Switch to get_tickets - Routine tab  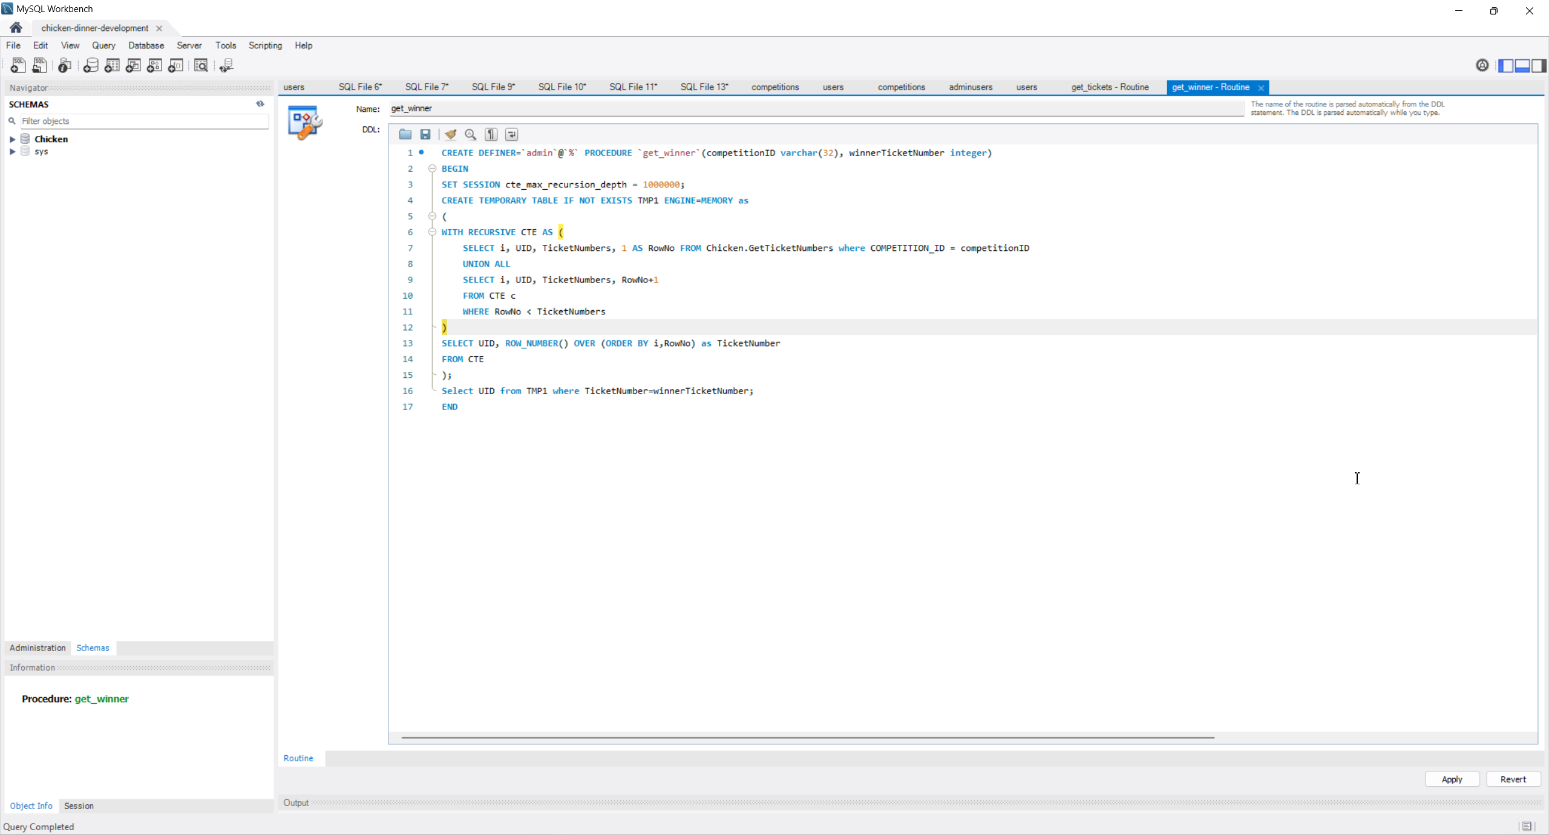coord(1110,87)
